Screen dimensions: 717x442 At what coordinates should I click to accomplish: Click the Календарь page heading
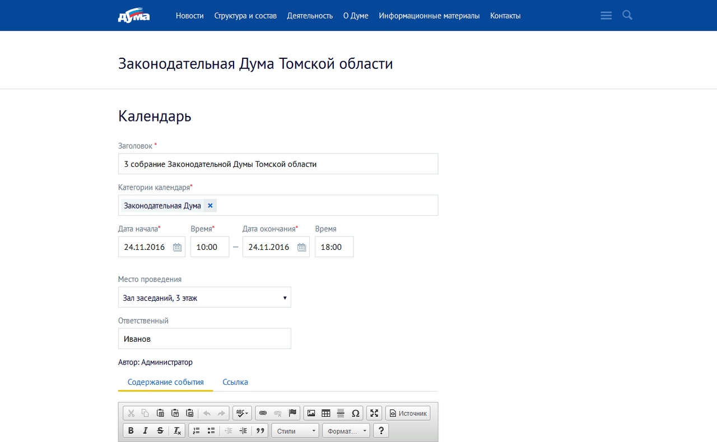[x=155, y=117]
